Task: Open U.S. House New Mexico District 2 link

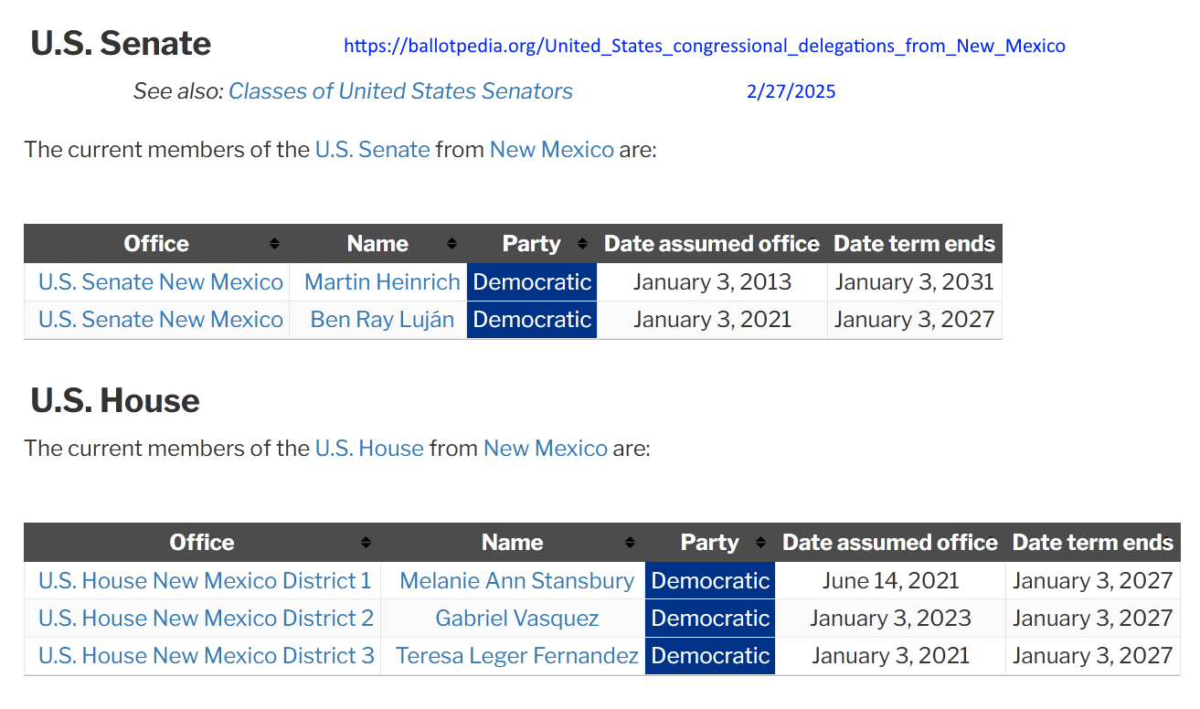Action: click(x=206, y=619)
